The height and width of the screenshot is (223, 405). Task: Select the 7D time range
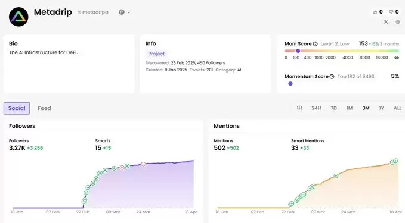(x=333, y=108)
